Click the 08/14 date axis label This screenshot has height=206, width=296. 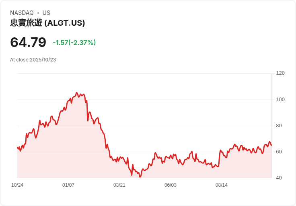pos(222,185)
